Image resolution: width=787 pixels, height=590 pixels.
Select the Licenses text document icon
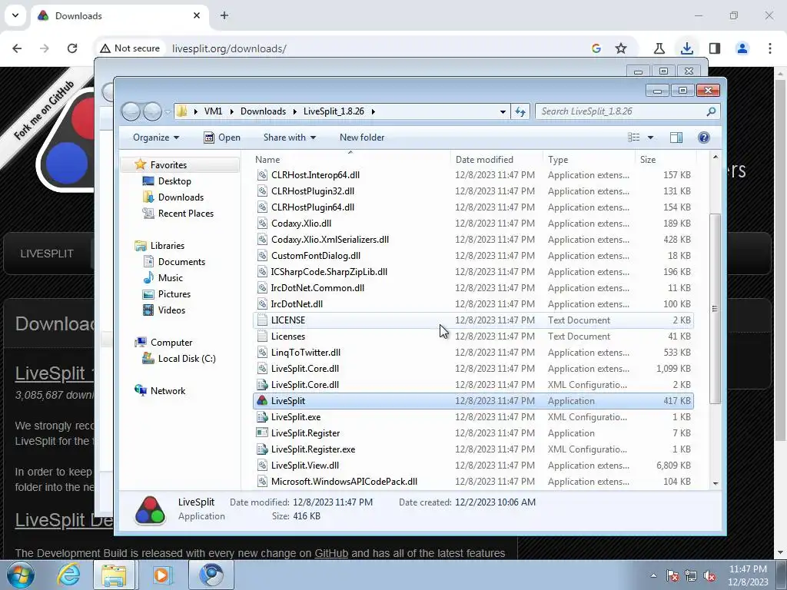(262, 336)
